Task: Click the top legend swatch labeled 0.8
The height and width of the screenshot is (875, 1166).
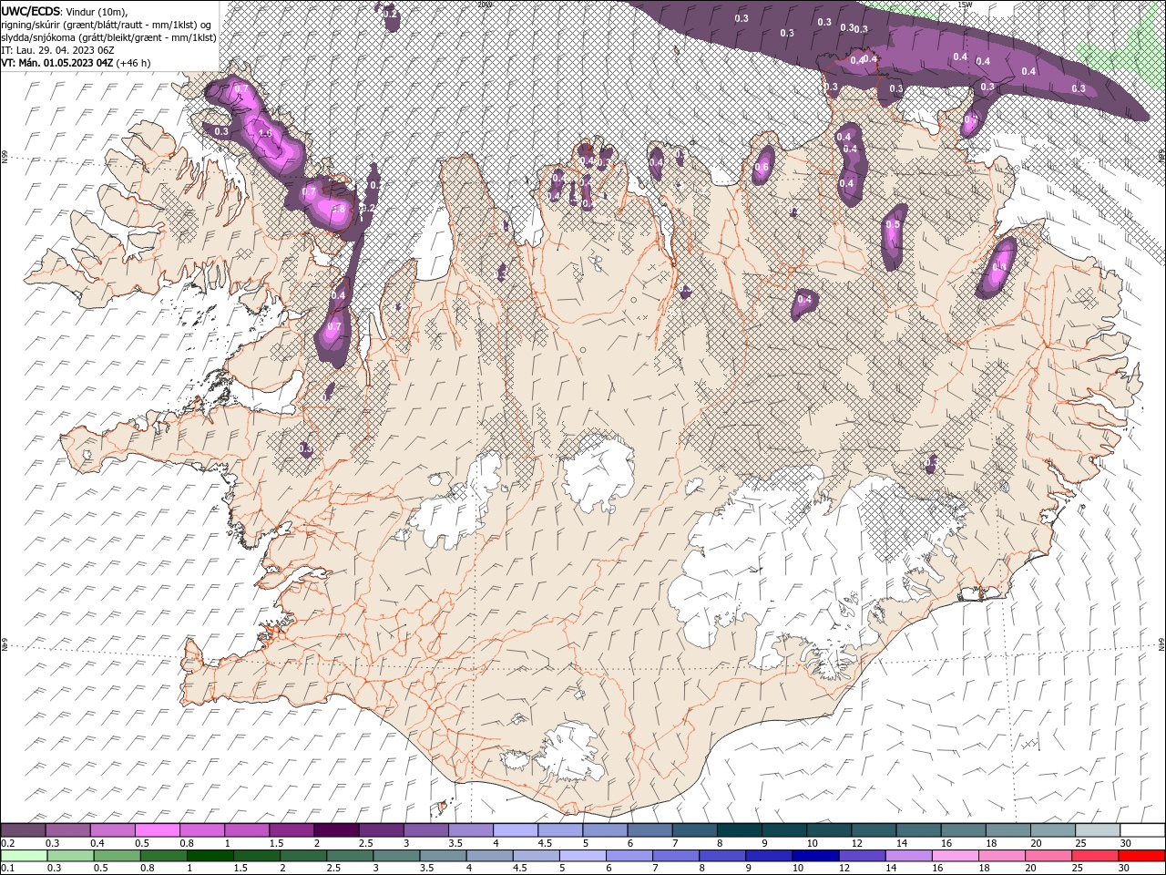Action: [x=201, y=830]
